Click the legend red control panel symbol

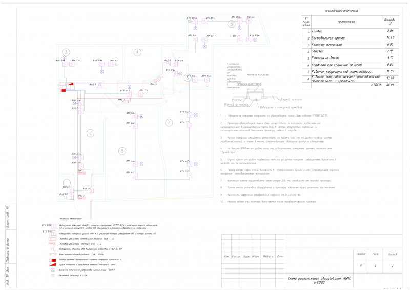click(53, 260)
